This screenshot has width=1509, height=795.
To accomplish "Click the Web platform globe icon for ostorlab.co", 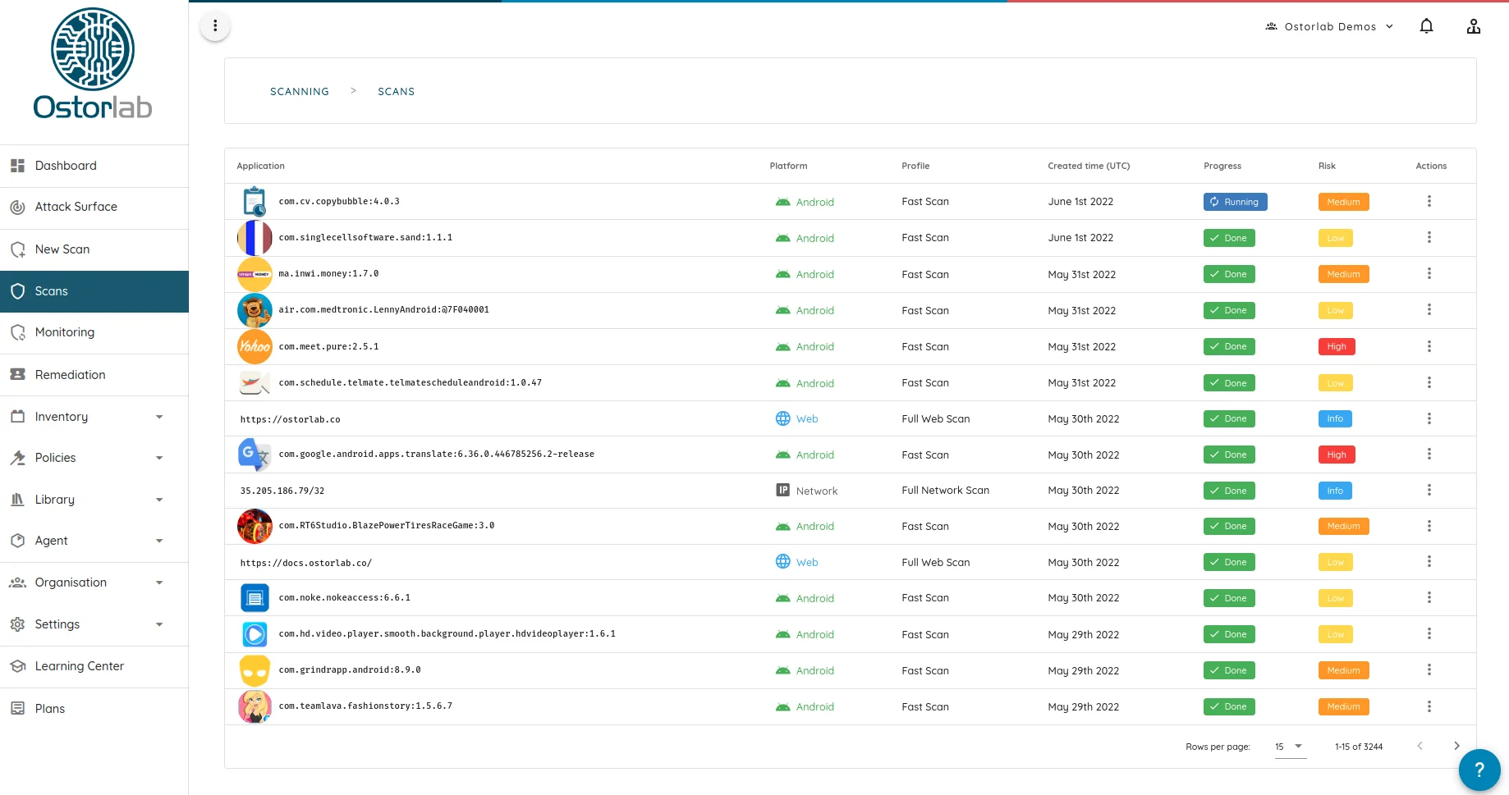I will point(782,418).
